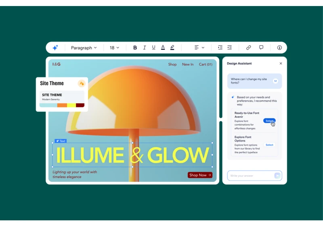
Task: Pick the yellow theme swatch
Action: tap(71, 105)
